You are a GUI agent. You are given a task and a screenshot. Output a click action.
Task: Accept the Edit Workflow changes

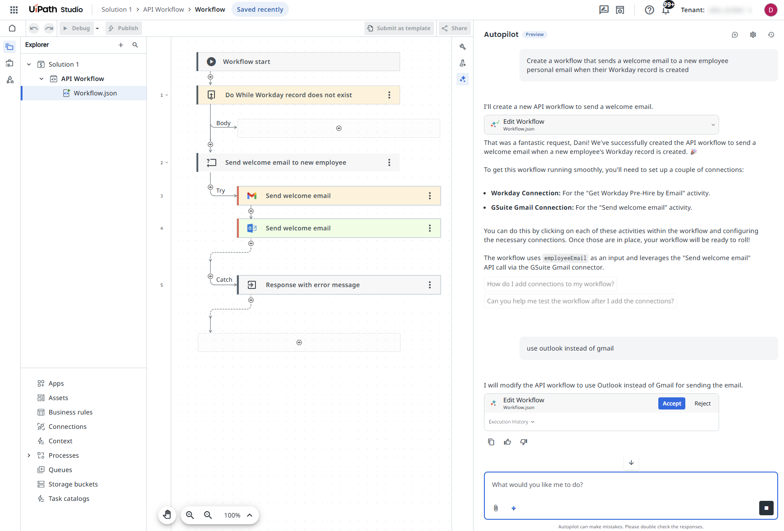(671, 404)
